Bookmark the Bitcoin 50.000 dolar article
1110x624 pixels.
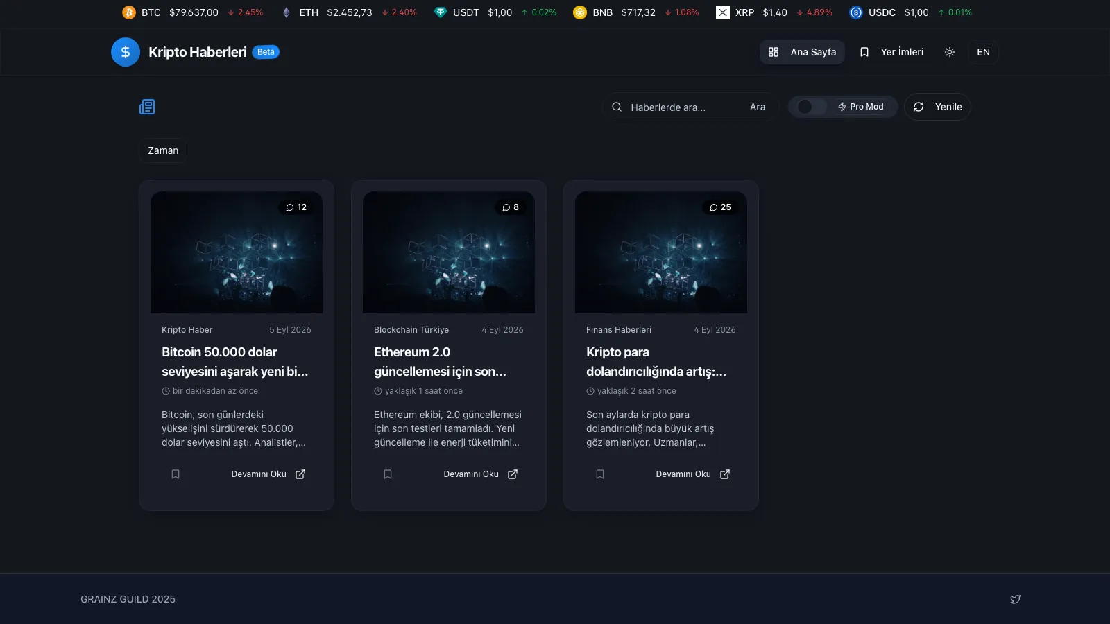(176, 474)
